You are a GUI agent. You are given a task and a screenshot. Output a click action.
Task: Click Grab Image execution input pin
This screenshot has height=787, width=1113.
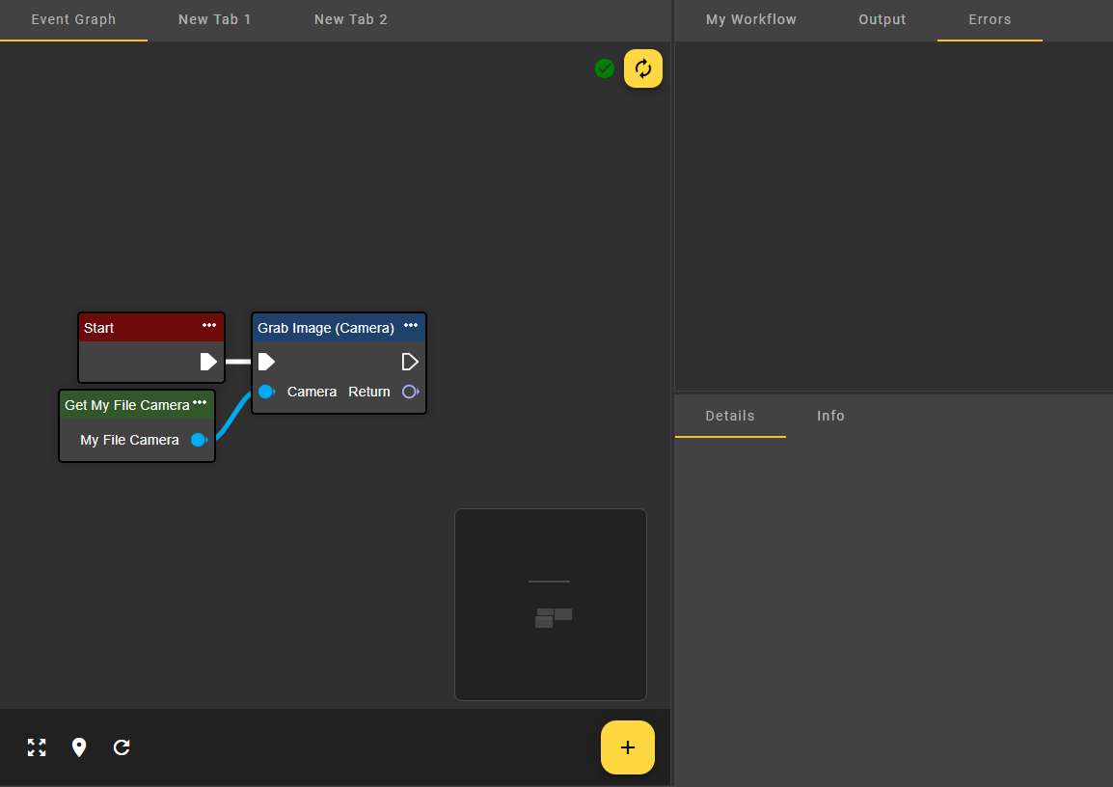click(267, 362)
